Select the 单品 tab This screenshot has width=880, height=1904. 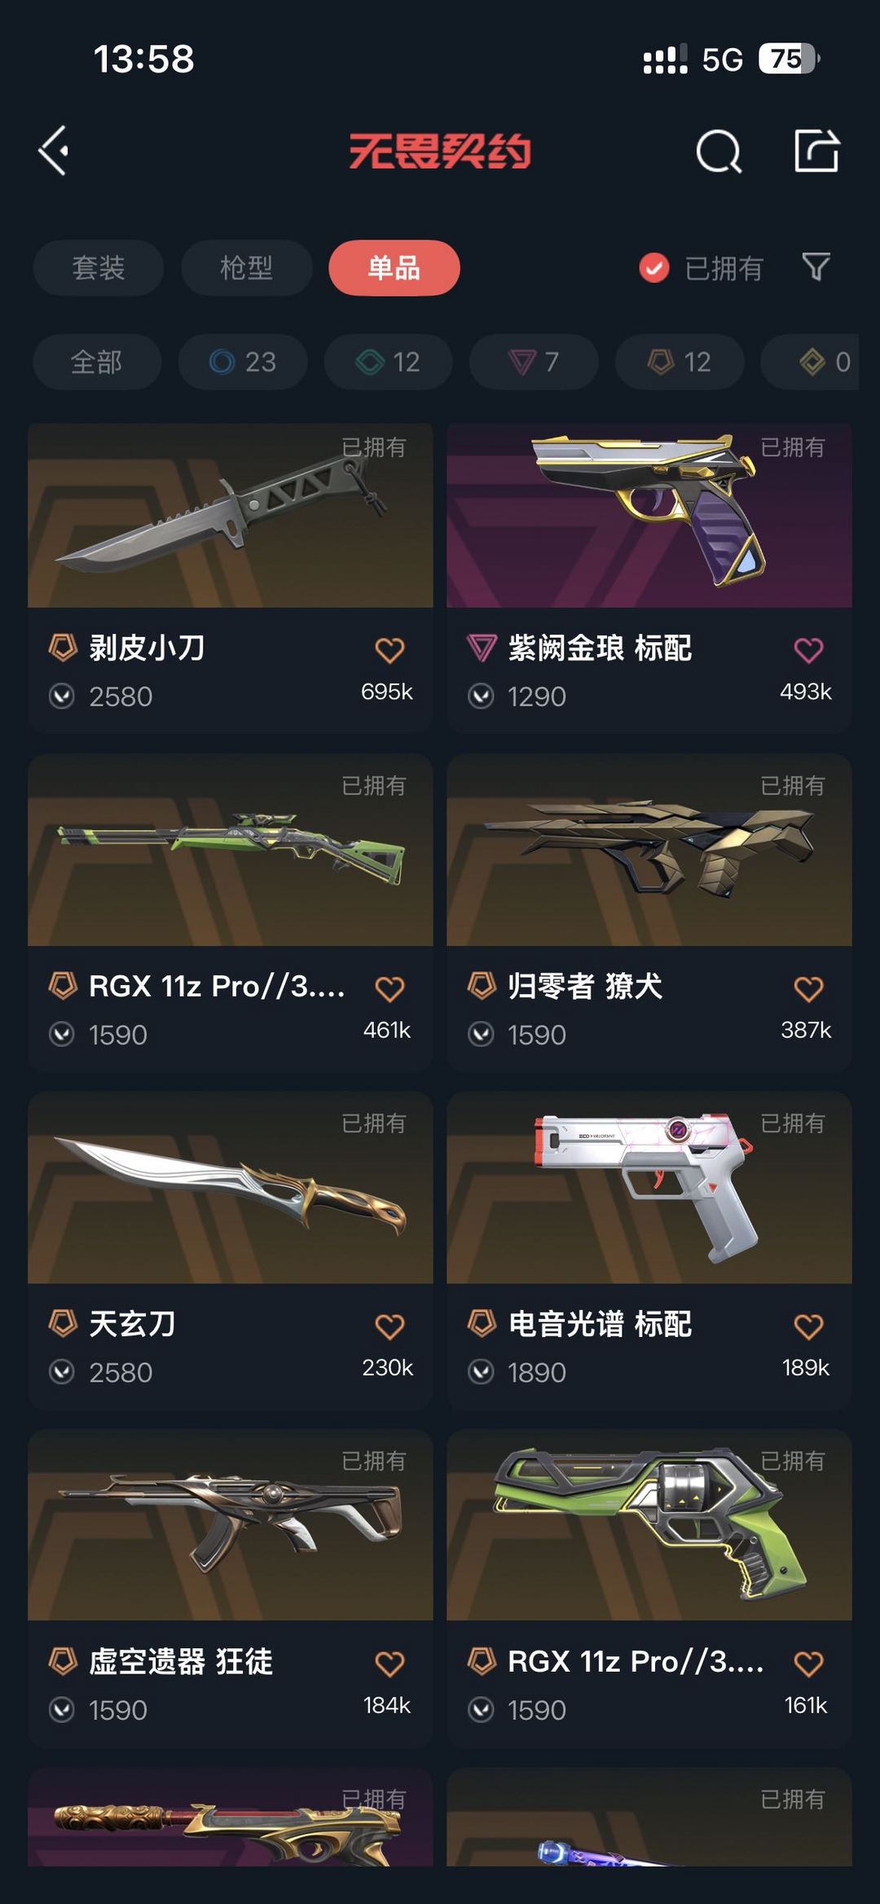click(x=394, y=267)
